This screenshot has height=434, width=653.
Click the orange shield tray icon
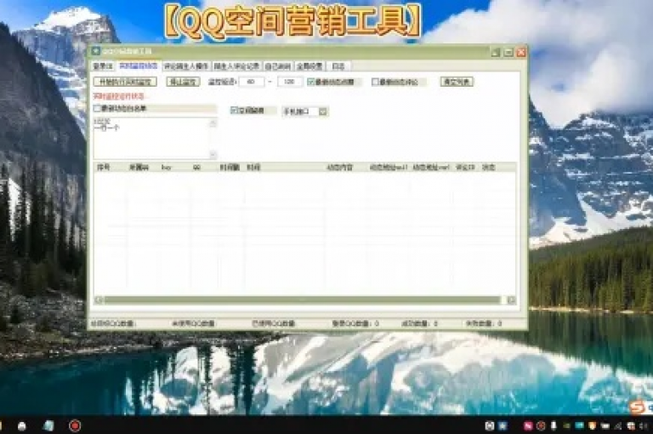tap(592, 425)
